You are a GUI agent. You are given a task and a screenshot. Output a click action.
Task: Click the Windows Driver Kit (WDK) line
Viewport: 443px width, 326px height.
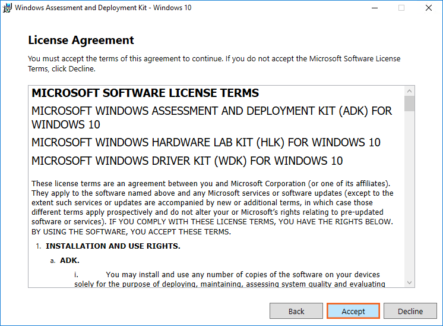coord(186,161)
